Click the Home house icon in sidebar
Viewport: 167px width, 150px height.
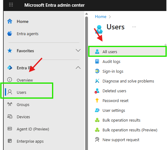[x=10, y=21]
